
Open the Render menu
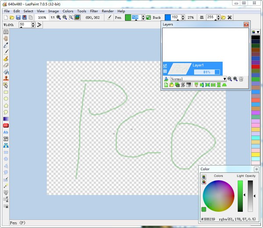(108, 11)
